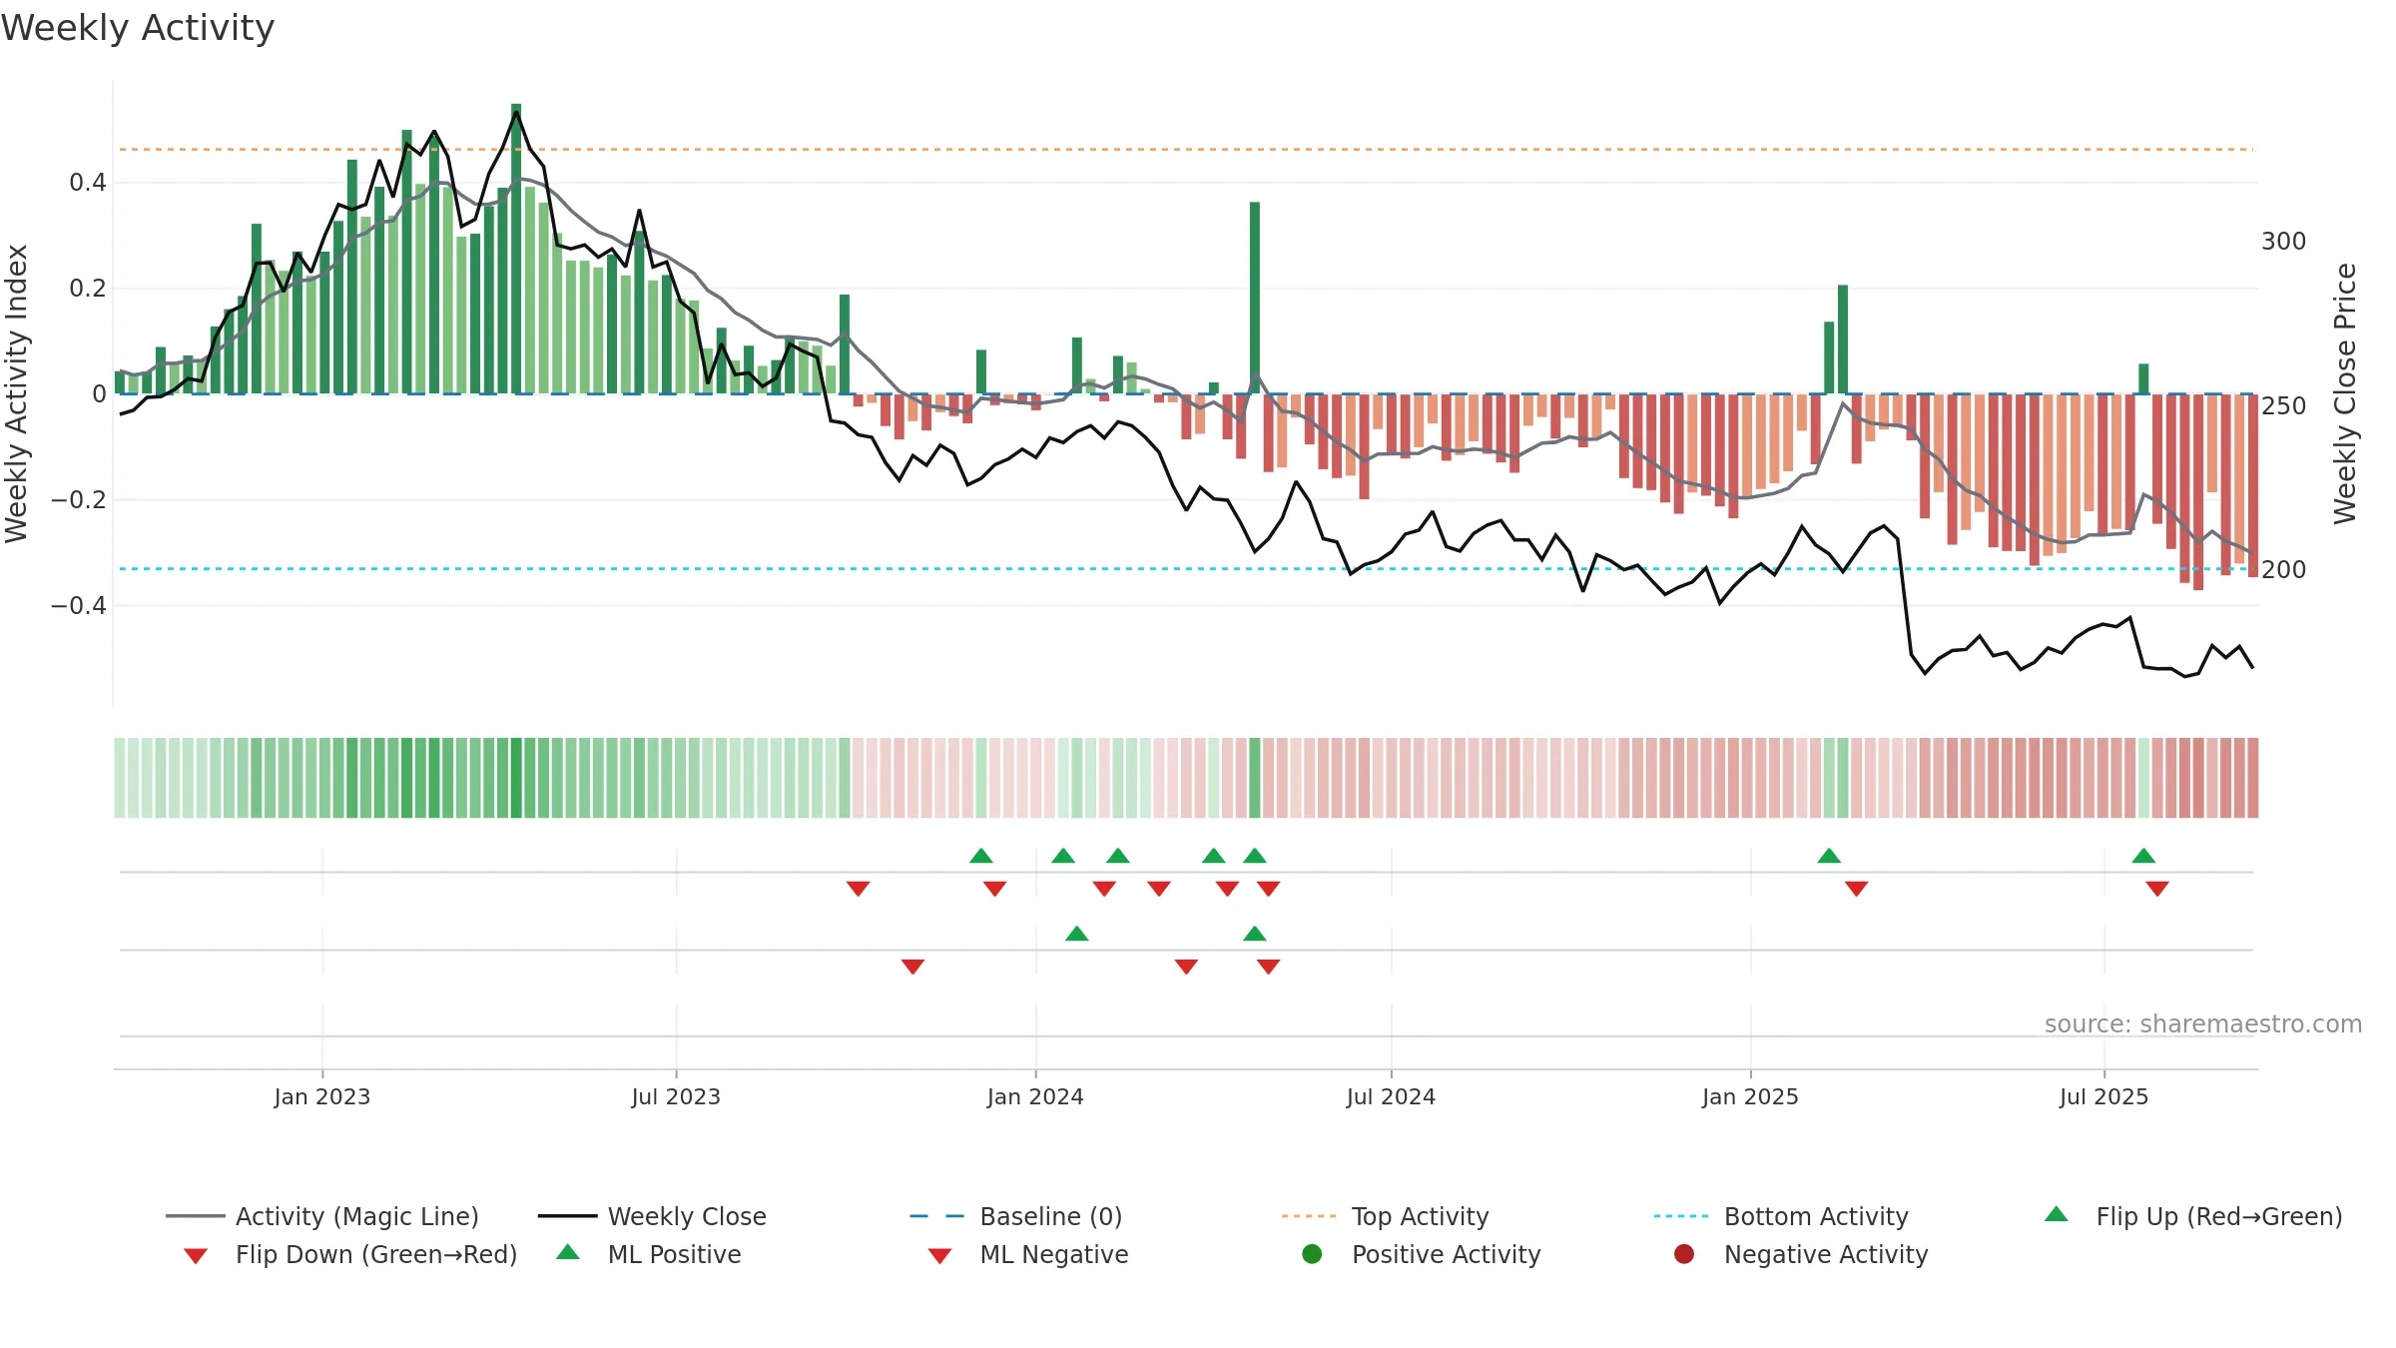Image resolution: width=2396 pixels, height=1348 pixels.
Task: Click the 250 tick label on right axis
Action: click(2284, 406)
